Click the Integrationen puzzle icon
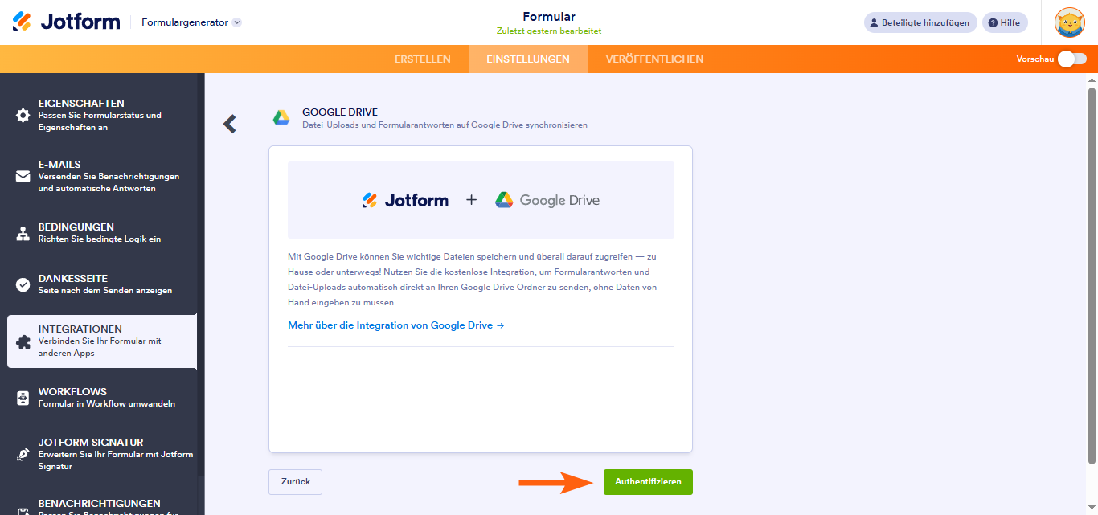1098x515 pixels. click(23, 341)
